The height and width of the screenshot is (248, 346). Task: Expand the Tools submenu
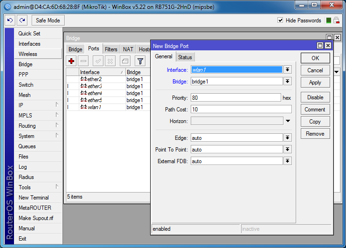(x=57, y=187)
